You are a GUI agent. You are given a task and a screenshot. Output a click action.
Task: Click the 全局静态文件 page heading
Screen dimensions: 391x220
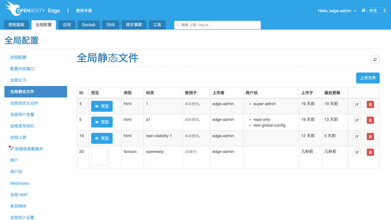pyautogui.click(x=107, y=58)
